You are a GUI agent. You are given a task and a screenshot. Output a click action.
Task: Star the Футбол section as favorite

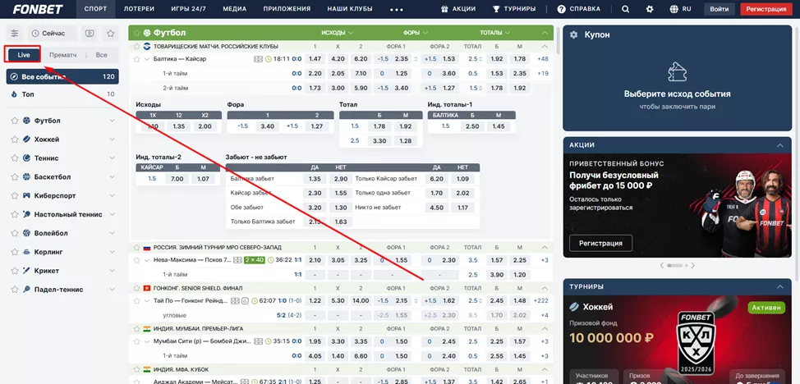tap(136, 33)
